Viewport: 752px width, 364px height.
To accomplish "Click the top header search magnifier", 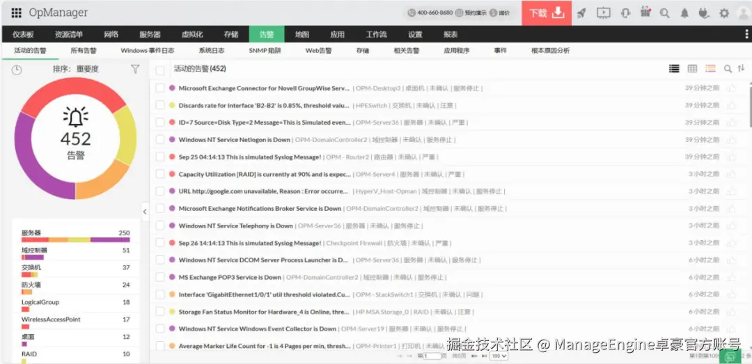I will point(665,13).
